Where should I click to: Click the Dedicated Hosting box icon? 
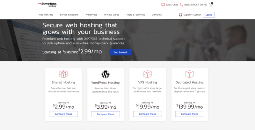(x=190, y=74)
